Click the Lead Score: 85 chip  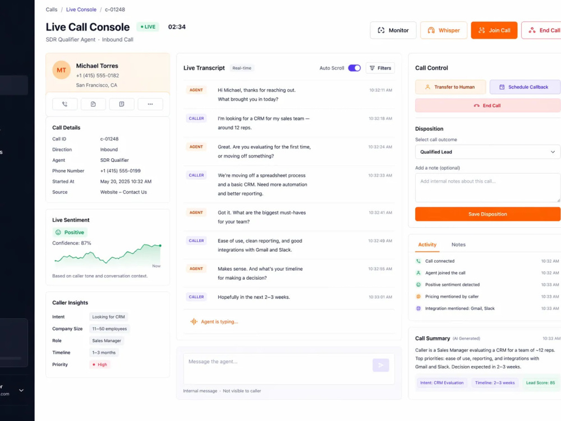click(x=540, y=383)
